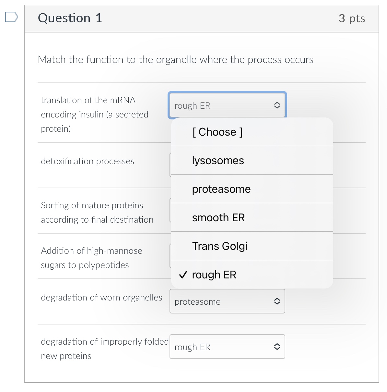The image size is (387, 392).
Task: Click the checkmark next to rough ER option
Action: click(x=183, y=275)
